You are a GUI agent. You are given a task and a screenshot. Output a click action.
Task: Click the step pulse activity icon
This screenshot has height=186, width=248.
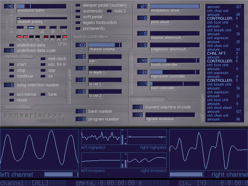point(64,31)
